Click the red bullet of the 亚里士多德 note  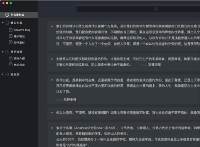(x=52, y=128)
